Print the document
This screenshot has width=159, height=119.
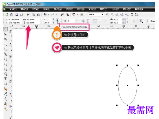click(22, 15)
